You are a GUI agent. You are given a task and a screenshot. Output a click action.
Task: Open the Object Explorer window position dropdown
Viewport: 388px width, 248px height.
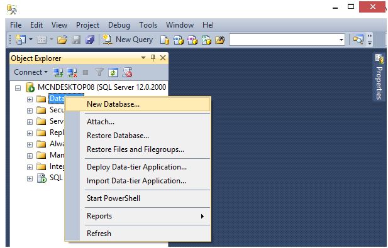[x=143, y=58]
